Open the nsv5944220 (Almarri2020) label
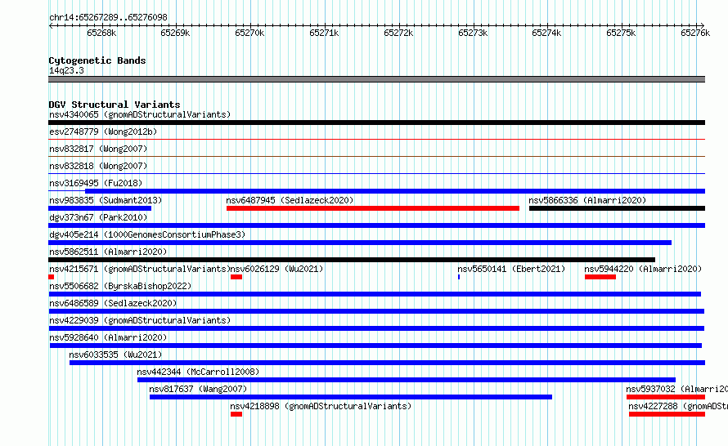728x446 pixels. point(643,269)
